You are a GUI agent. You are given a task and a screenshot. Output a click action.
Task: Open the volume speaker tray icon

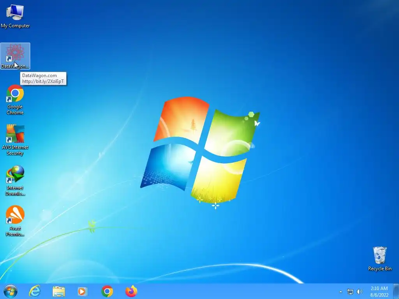coord(359,292)
